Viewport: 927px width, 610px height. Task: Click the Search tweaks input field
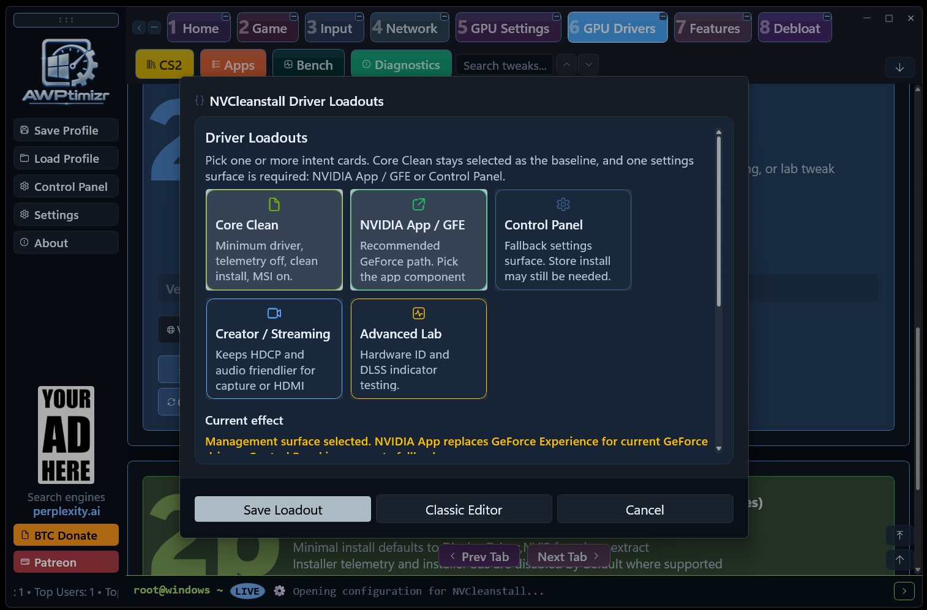coord(505,65)
